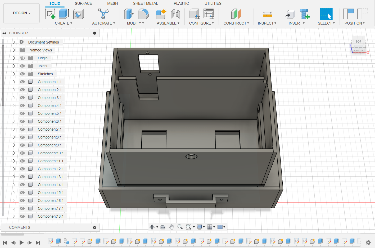Image resolution: width=375 pixels, height=248 pixels.
Task: Toggle visibility of the Sketches folder
Action: pos(22,74)
